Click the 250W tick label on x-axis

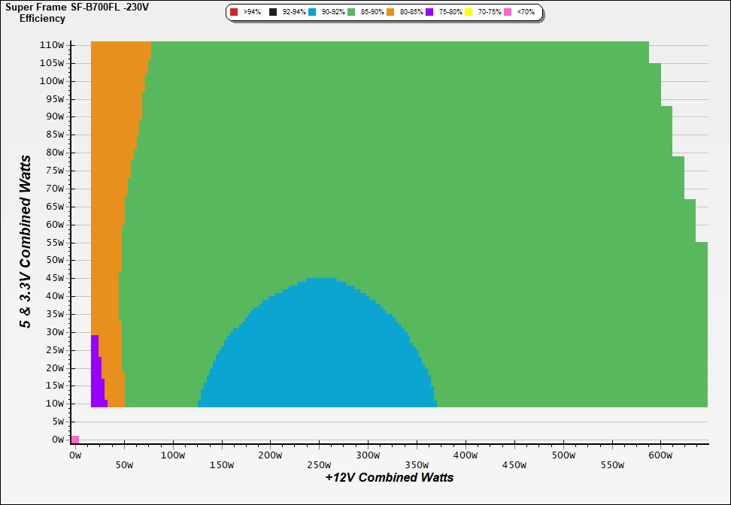click(x=319, y=455)
